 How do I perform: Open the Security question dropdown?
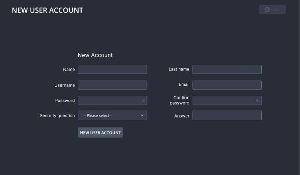112,115
